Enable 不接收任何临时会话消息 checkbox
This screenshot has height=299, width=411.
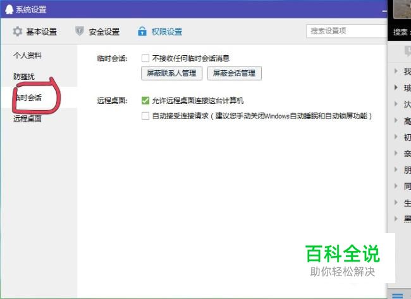pyautogui.click(x=145, y=58)
